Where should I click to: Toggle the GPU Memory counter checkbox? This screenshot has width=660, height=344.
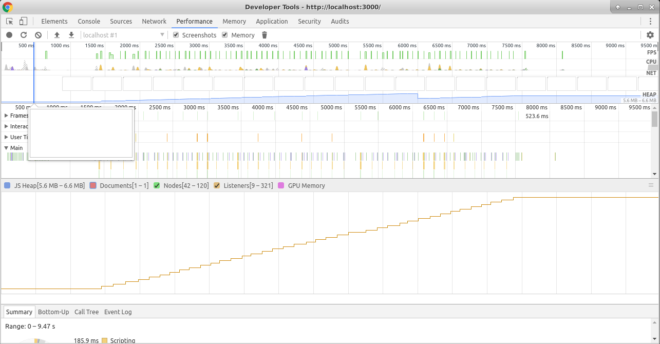click(281, 185)
